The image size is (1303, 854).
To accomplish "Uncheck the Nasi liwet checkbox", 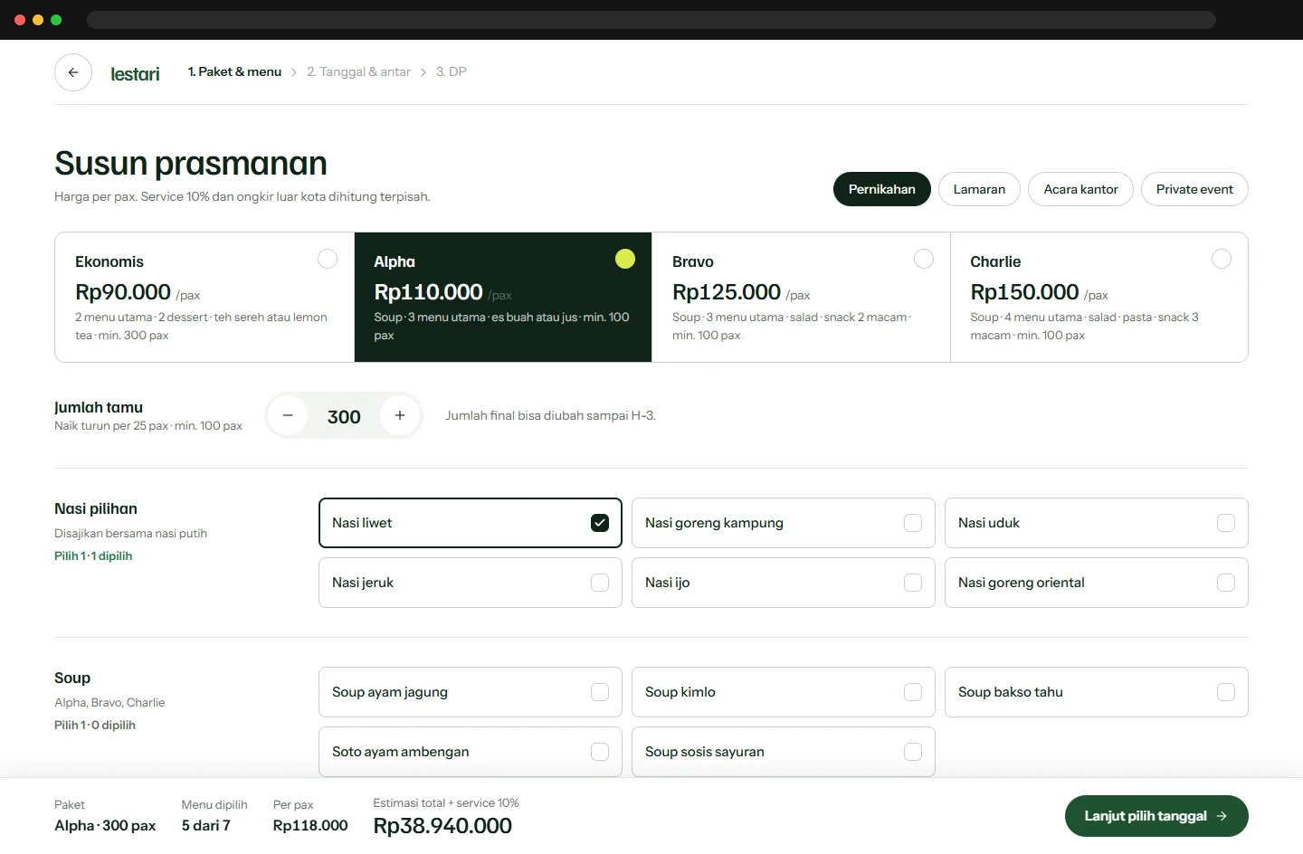I will click(600, 523).
